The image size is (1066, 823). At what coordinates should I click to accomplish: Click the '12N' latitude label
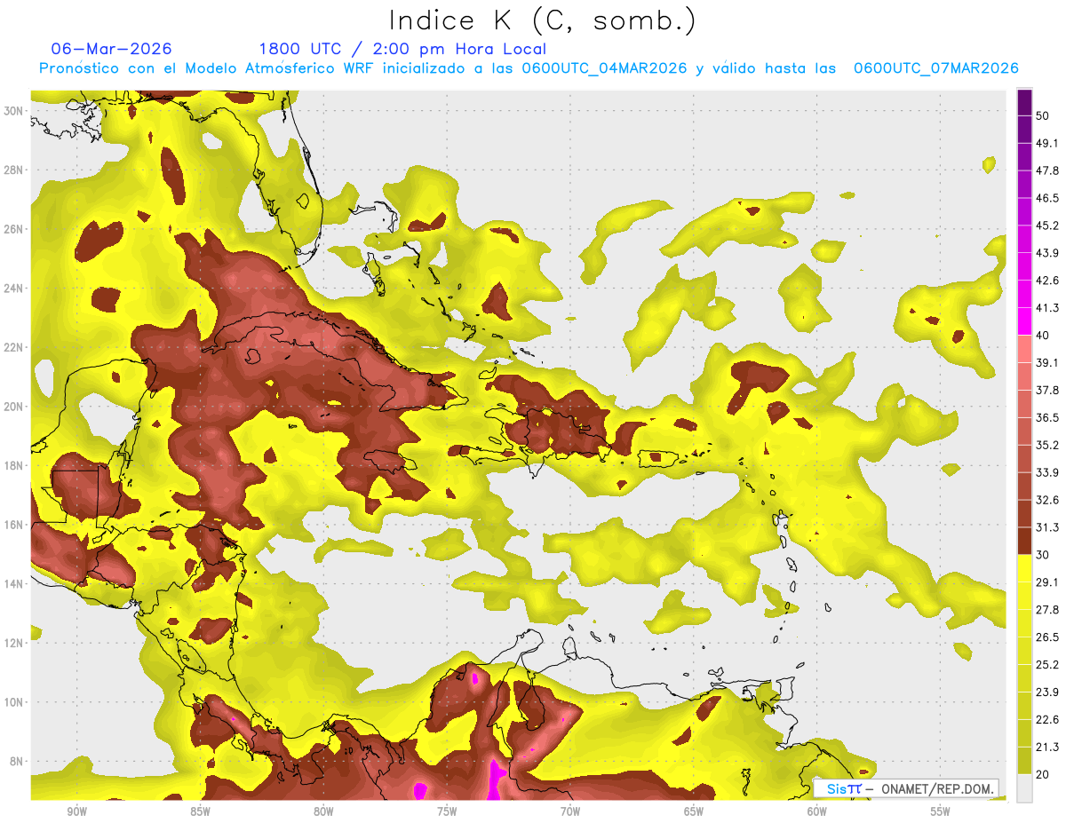(13, 643)
